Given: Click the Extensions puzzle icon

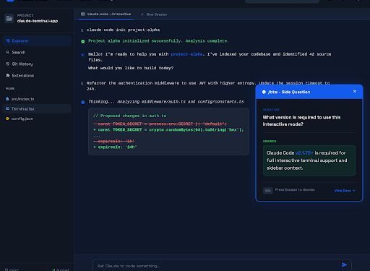Looking at the screenshot, I should click(8, 75).
